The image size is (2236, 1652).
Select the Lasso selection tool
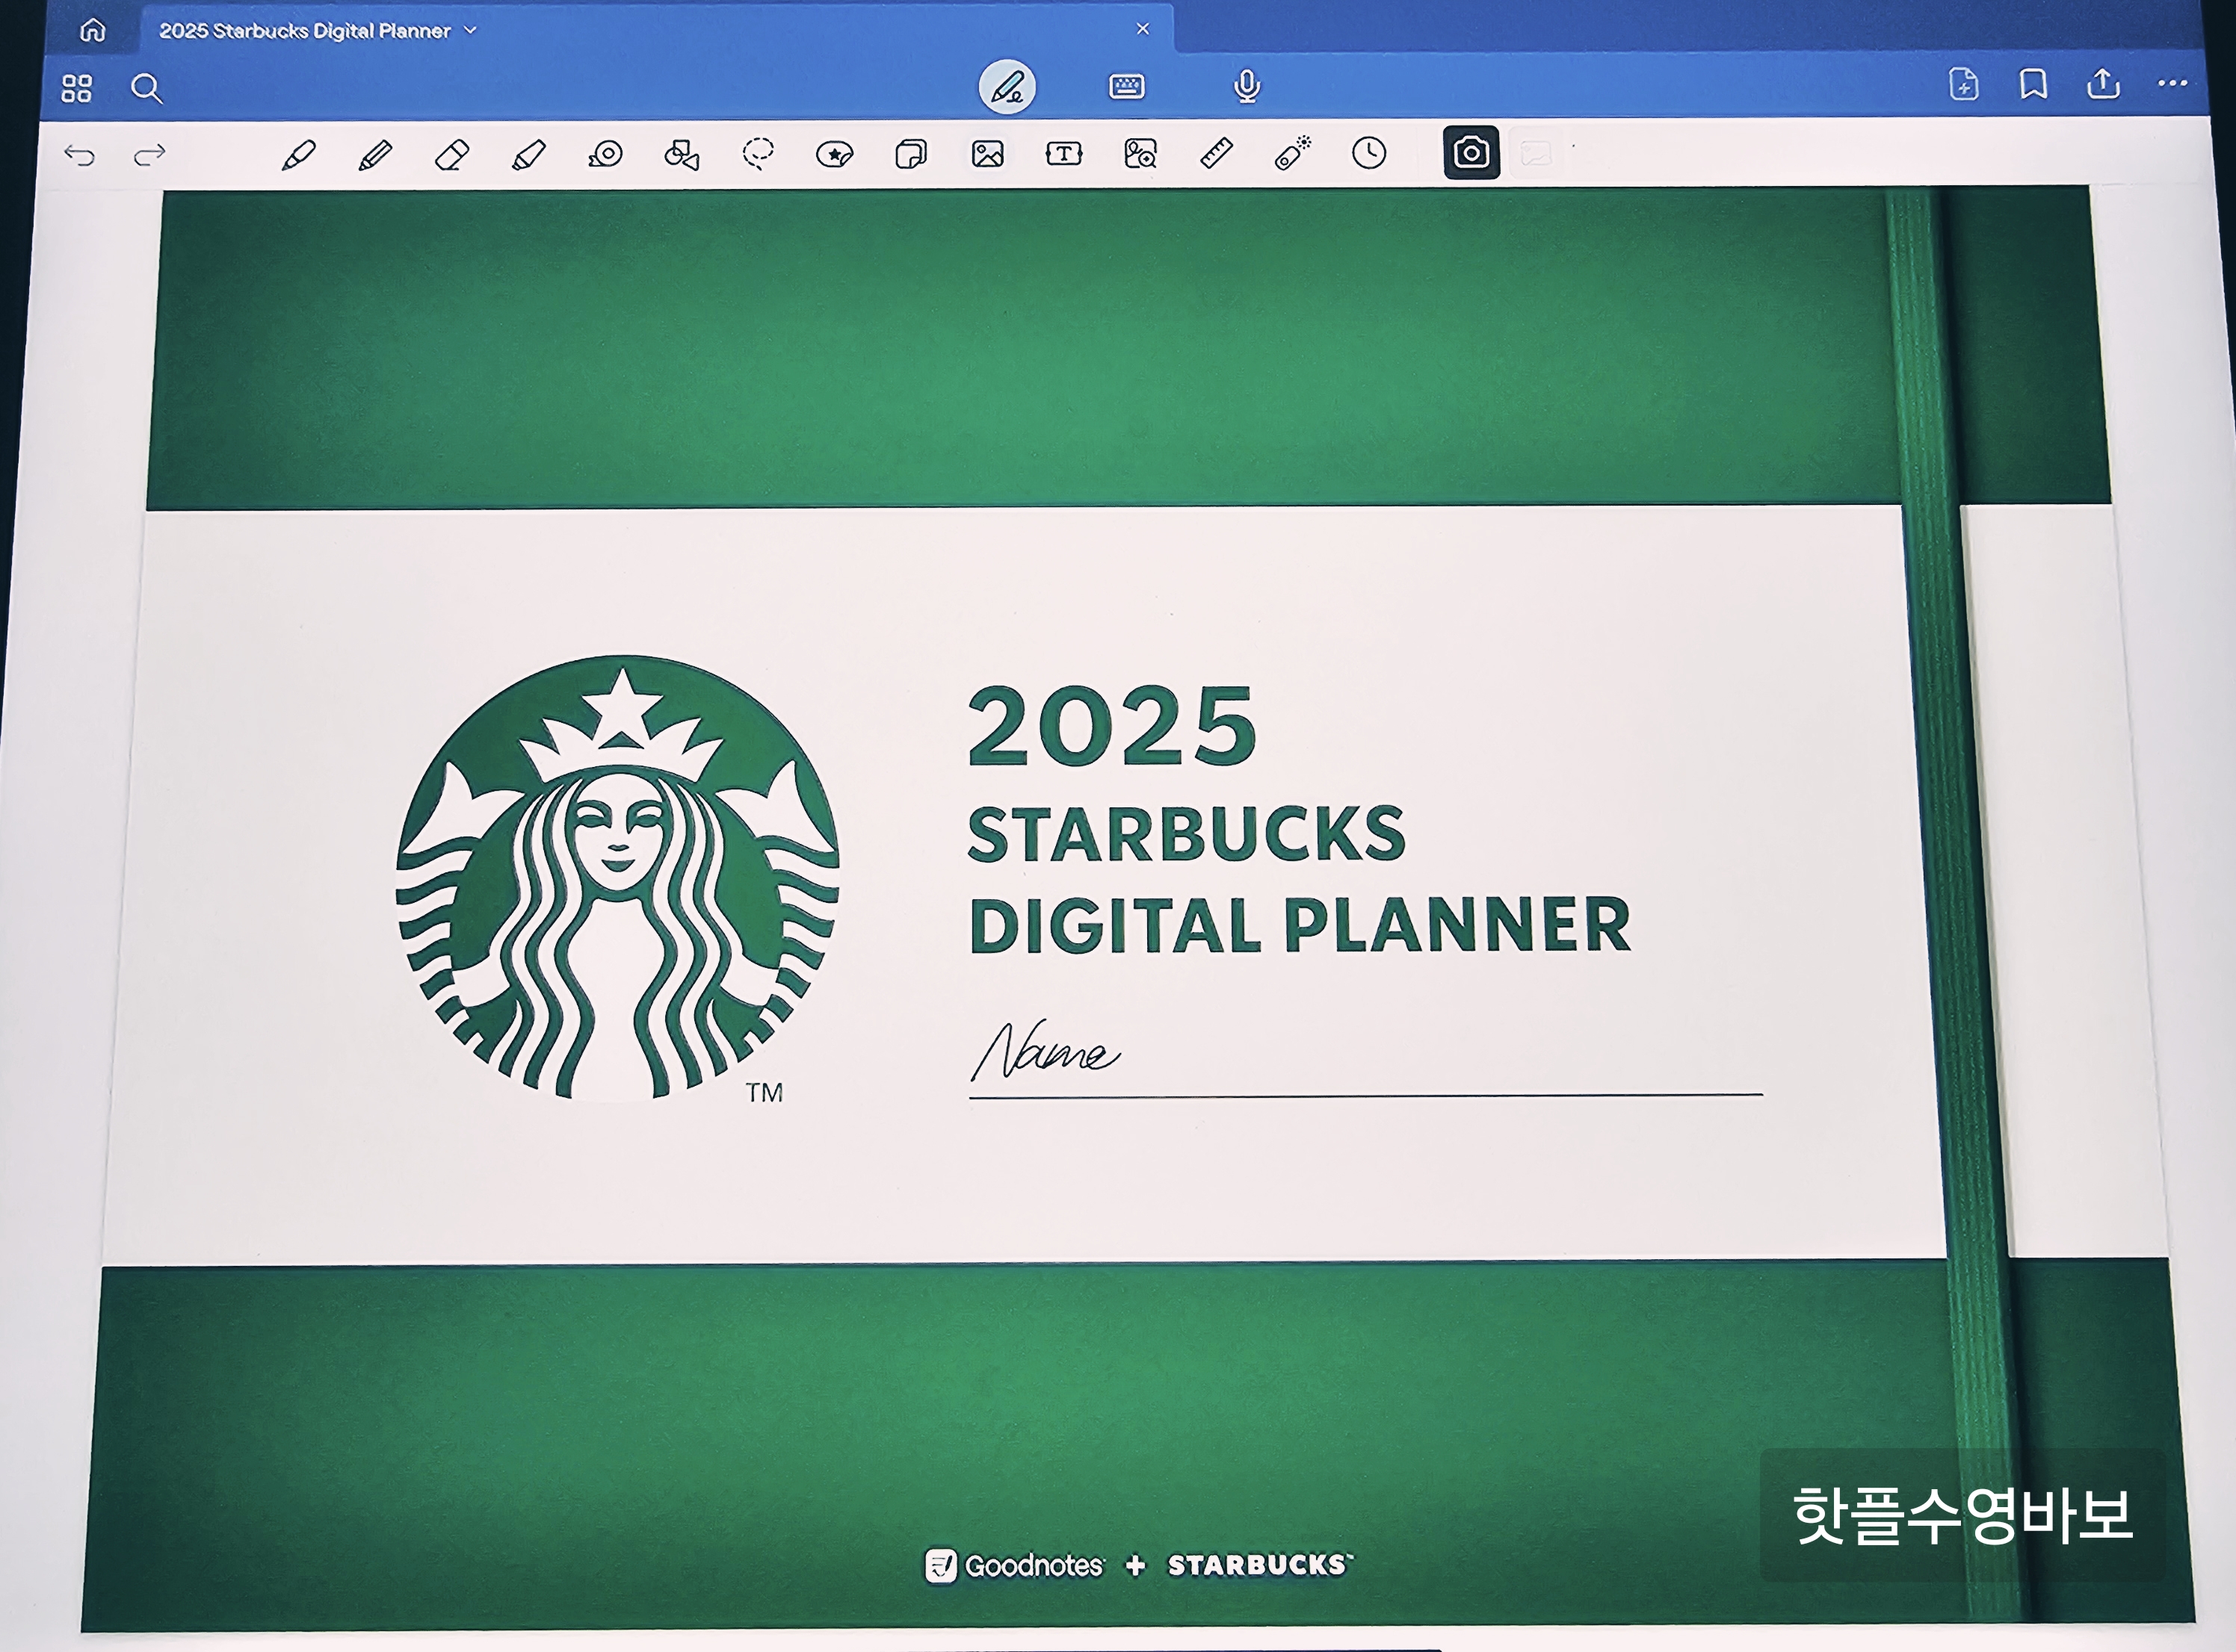click(759, 154)
